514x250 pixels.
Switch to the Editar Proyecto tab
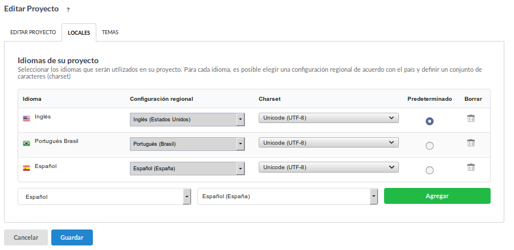33,32
